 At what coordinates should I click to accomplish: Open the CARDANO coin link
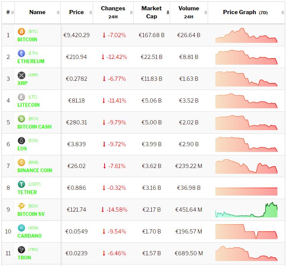[30, 236]
